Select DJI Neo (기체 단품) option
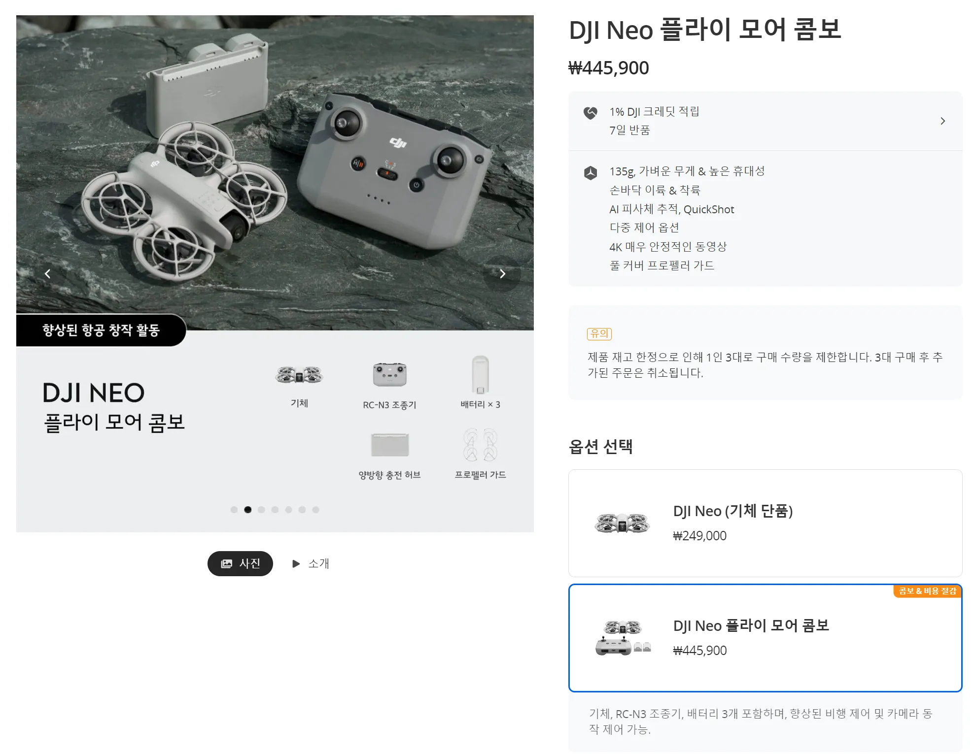The height and width of the screenshot is (754, 974). coord(765,523)
